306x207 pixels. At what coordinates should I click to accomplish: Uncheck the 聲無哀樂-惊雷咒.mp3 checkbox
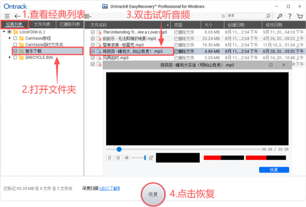93,45
